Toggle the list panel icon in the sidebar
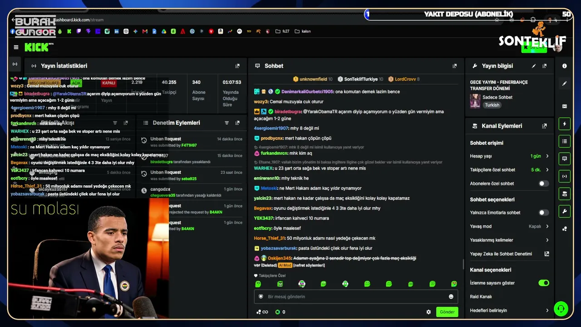The height and width of the screenshot is (327, 581). (x=565, y=141)
